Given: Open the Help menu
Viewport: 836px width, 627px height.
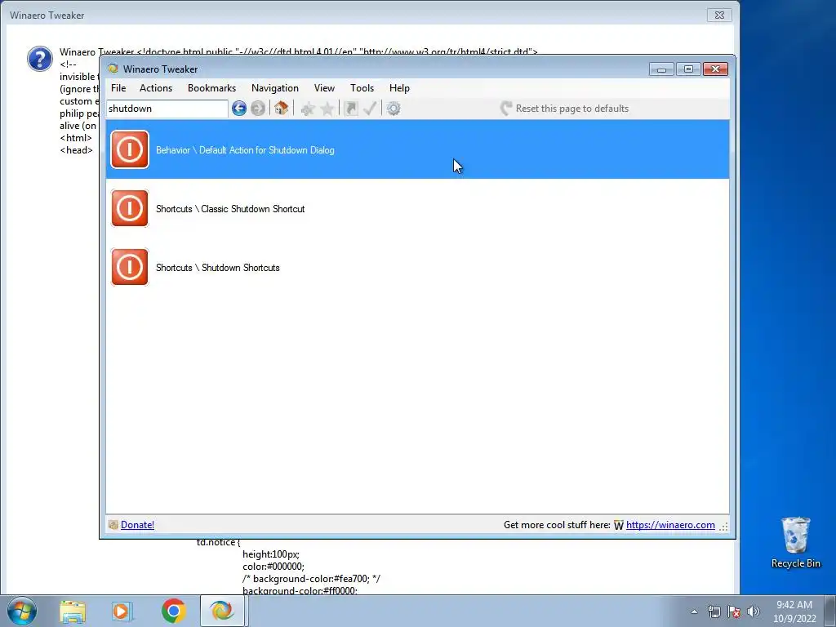Looking at the screenshot, I should (399, 88).
